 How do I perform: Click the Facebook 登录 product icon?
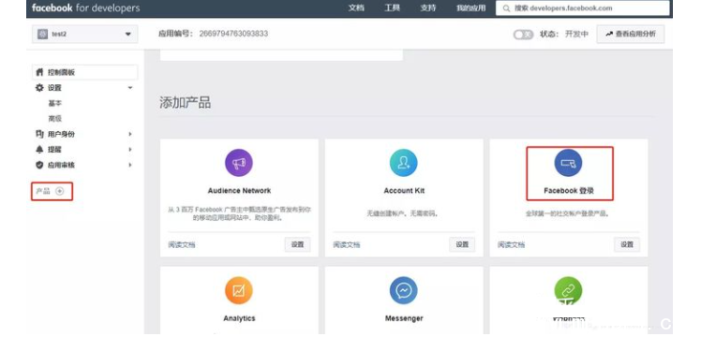pyautogui.click(x=568, y=163)
